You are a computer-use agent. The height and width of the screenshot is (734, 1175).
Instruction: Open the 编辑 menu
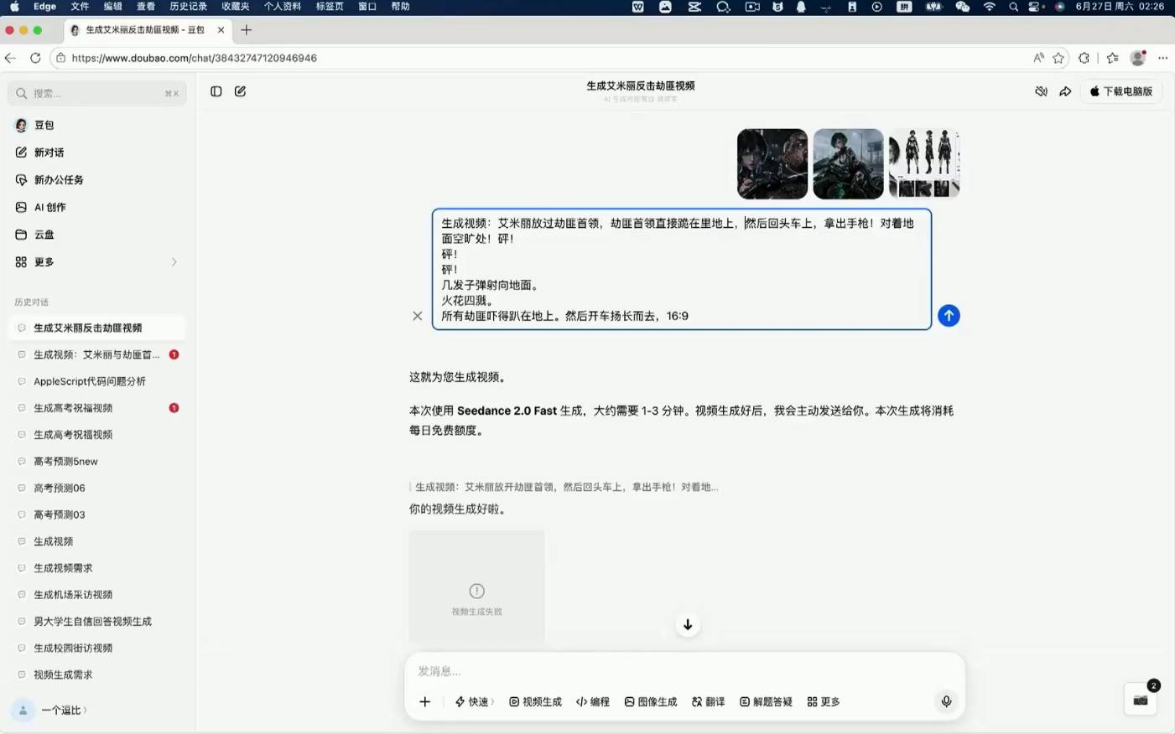(x=112, y=7)
